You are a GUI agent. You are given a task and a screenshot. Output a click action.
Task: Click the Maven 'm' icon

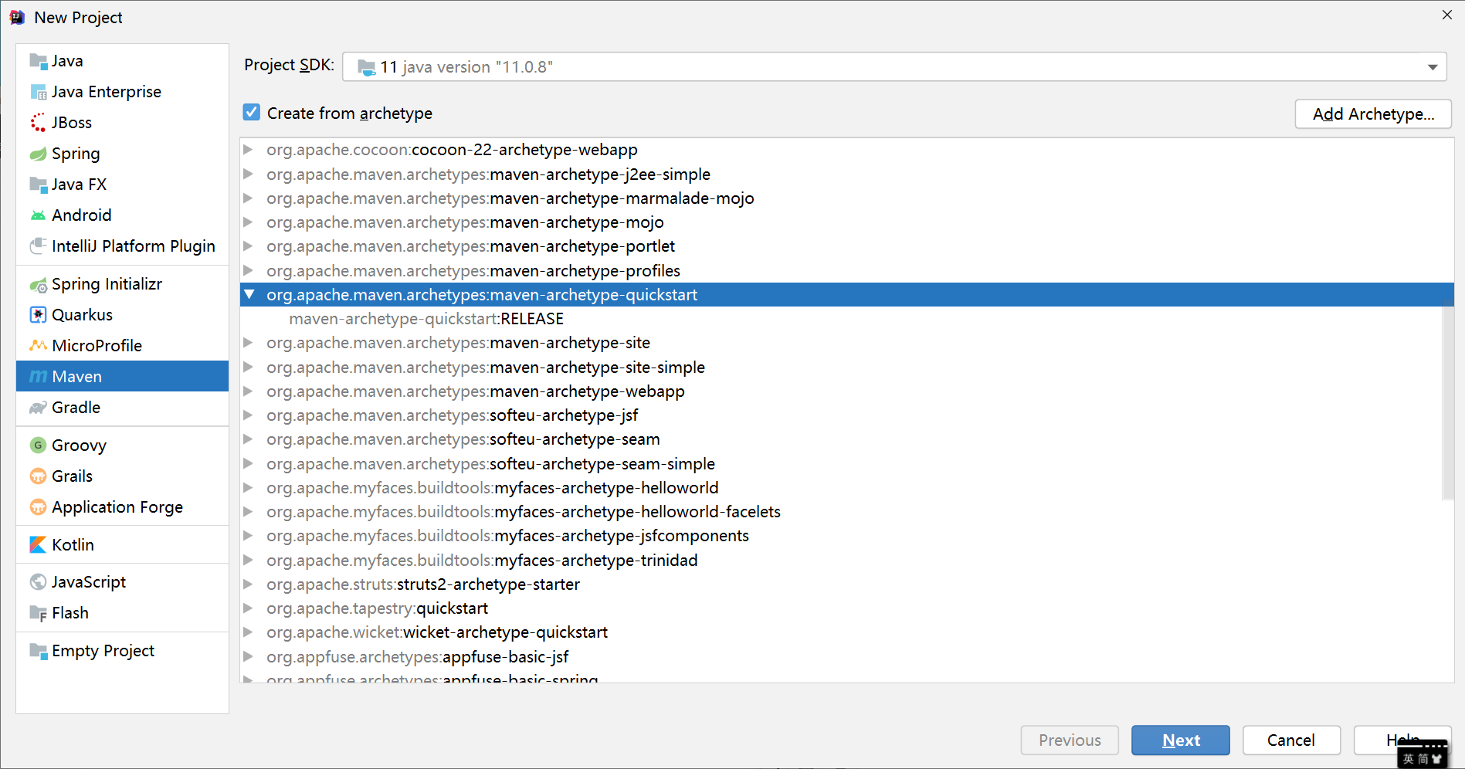tap(38, 377)
